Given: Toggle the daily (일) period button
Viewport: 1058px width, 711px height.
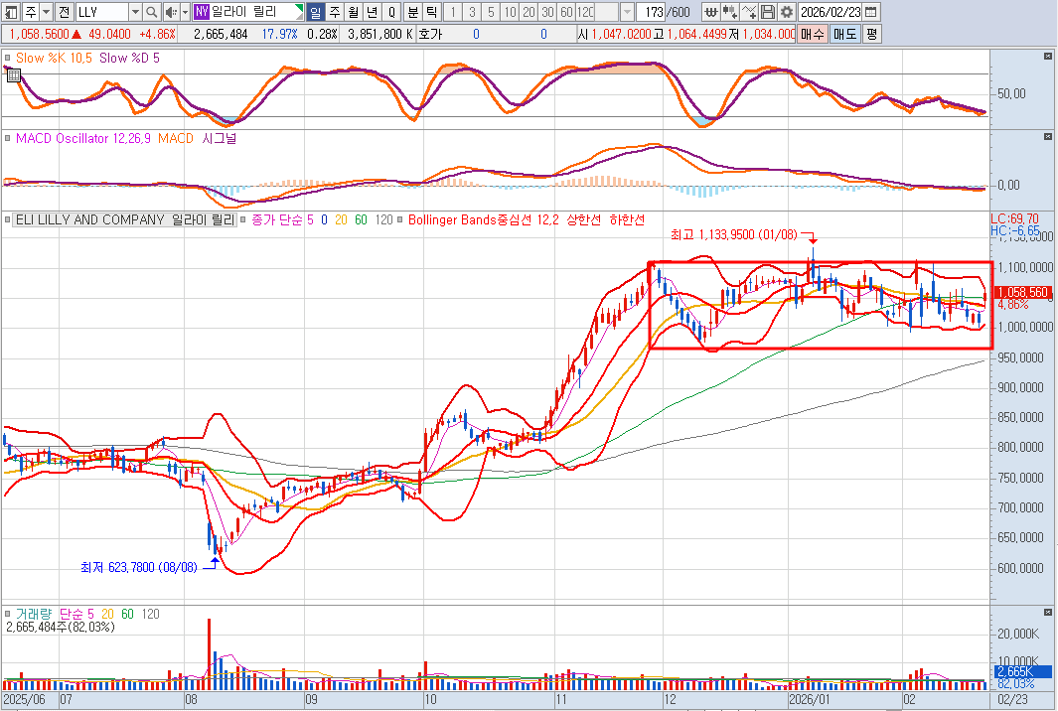Looking at the screenshot, I should [x=315, y=12].
